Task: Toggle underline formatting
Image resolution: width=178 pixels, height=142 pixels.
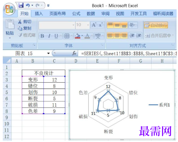Action: click(56, 36)
